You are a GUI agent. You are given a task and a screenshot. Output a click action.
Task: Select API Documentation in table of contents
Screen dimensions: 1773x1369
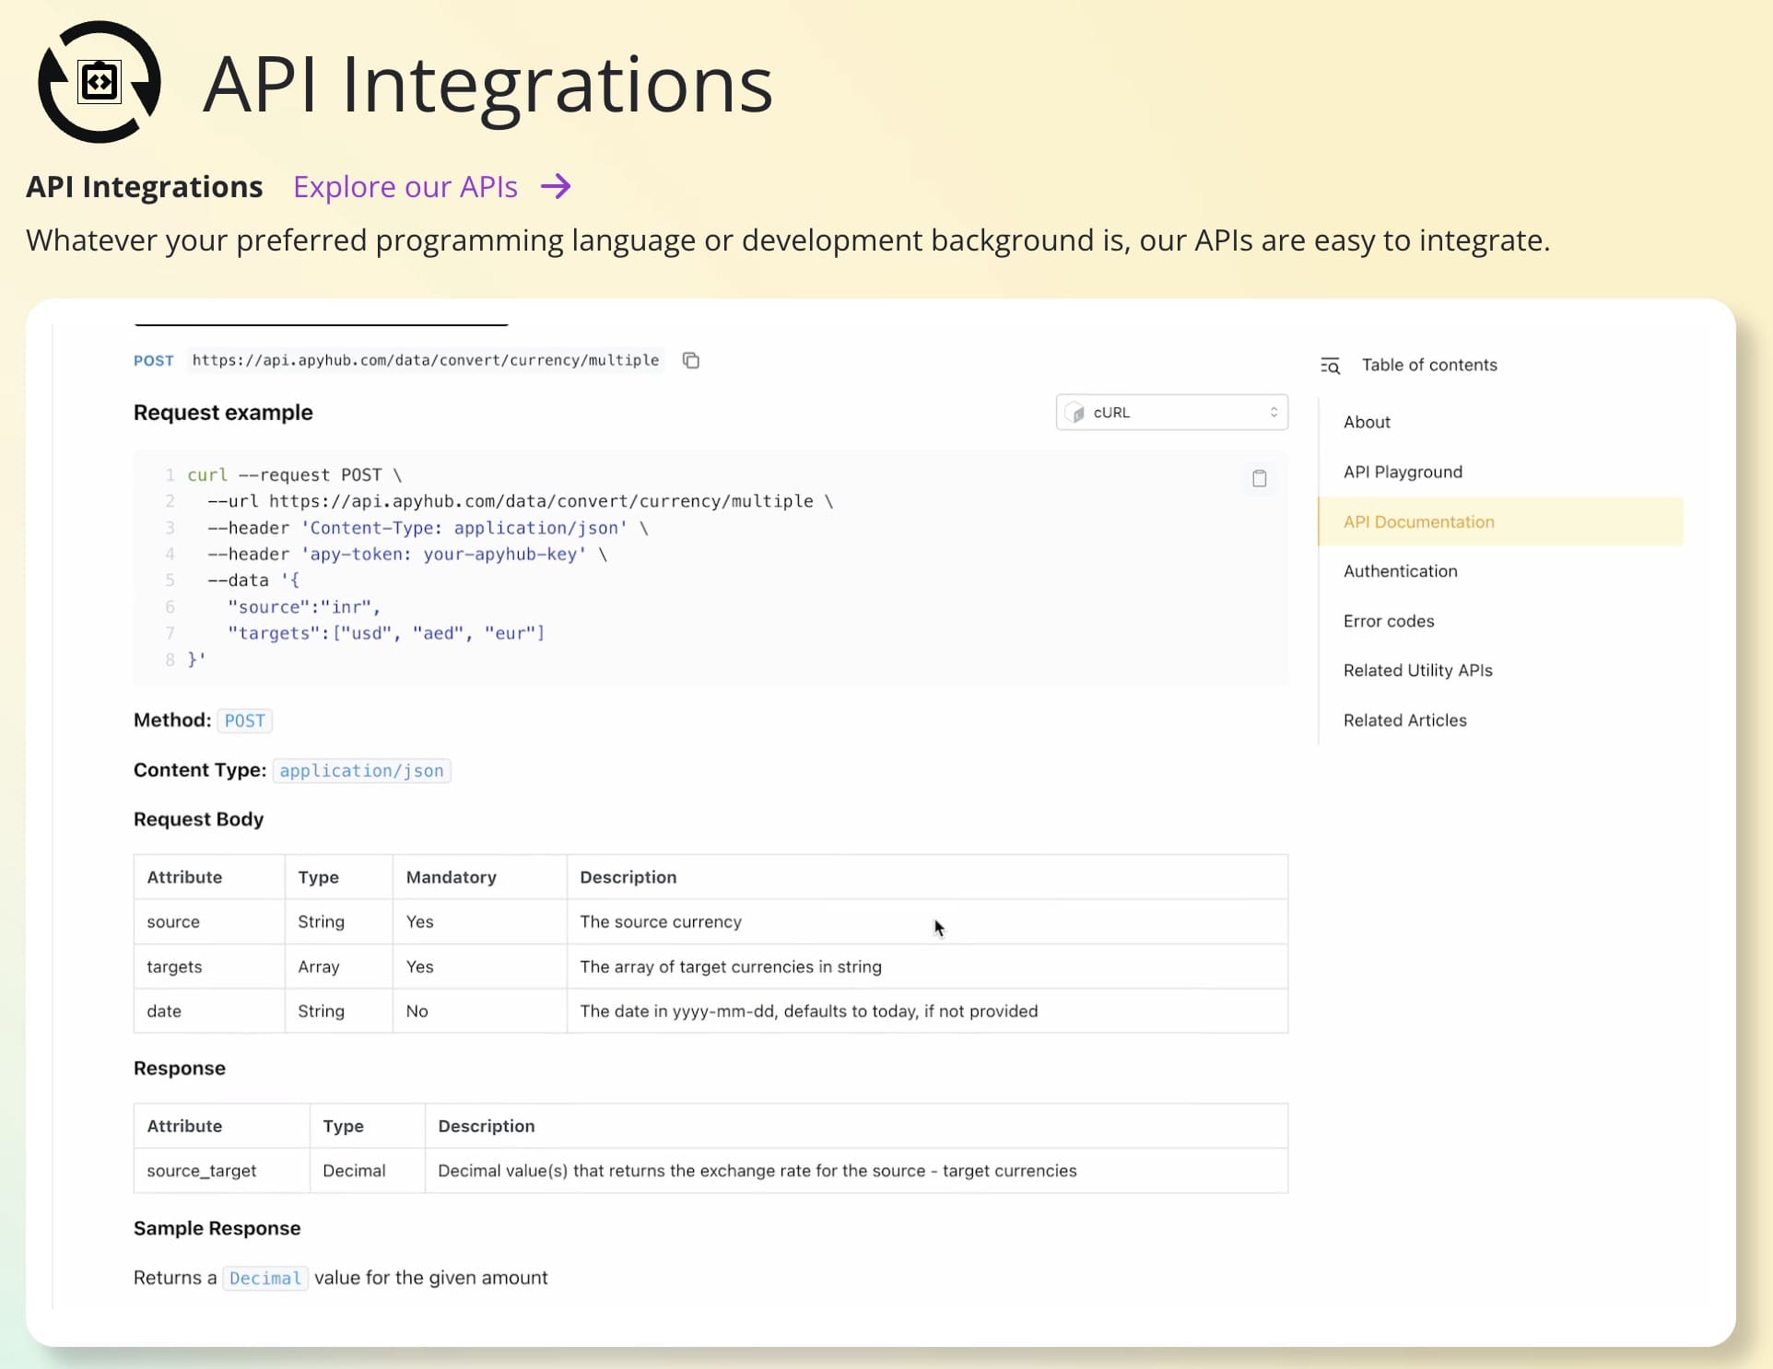(x=1500, y=521)
